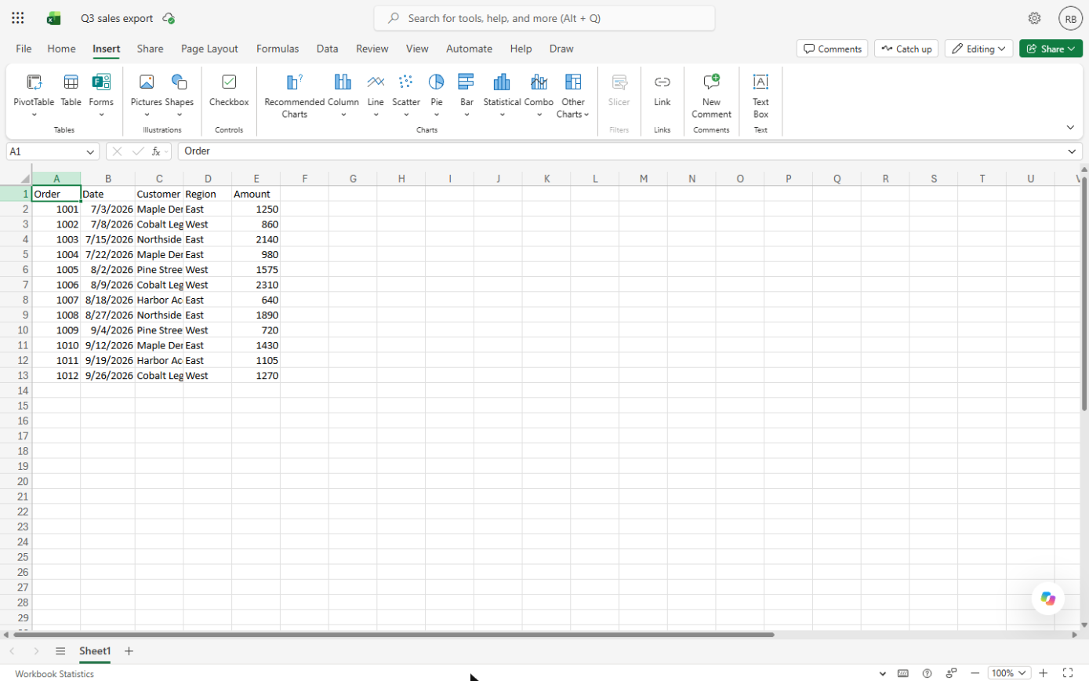Open the app launcher grid
The image size is (1089, 681).
click(18, 18)
